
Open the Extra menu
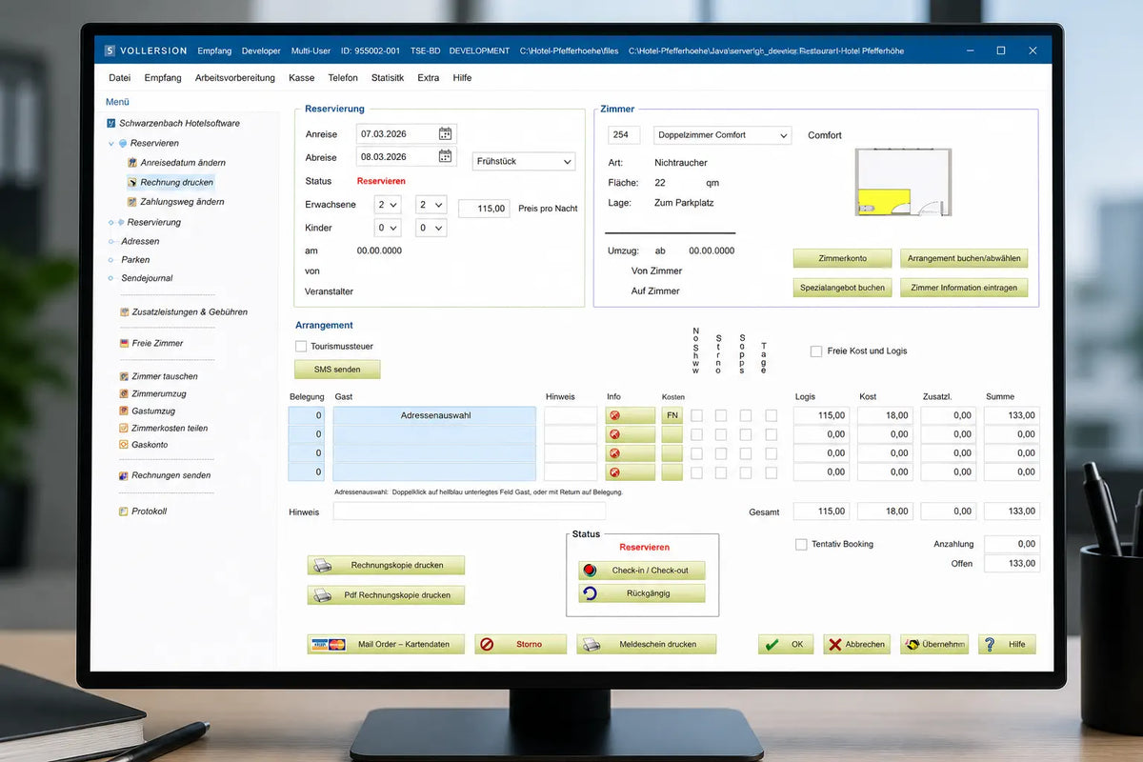429,78
